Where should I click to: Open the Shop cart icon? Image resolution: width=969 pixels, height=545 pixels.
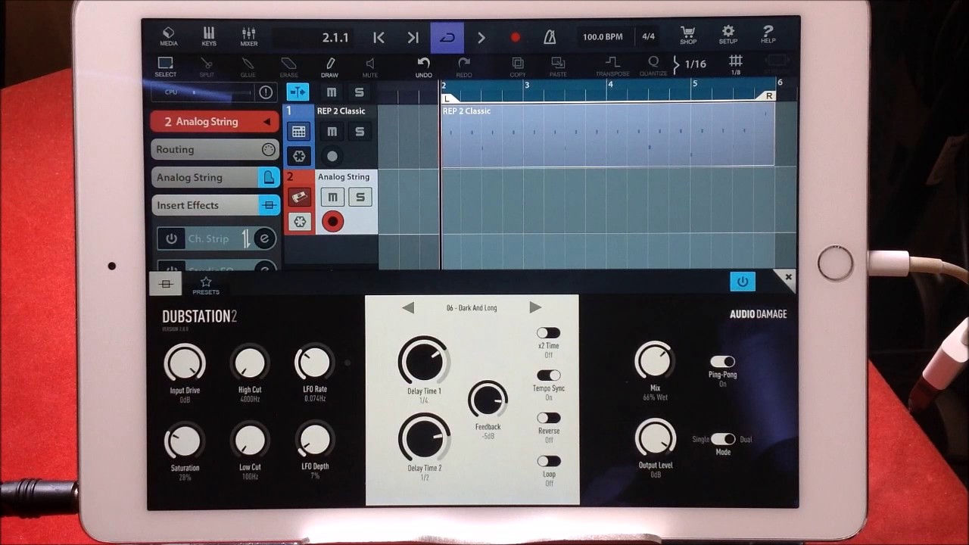688,35
